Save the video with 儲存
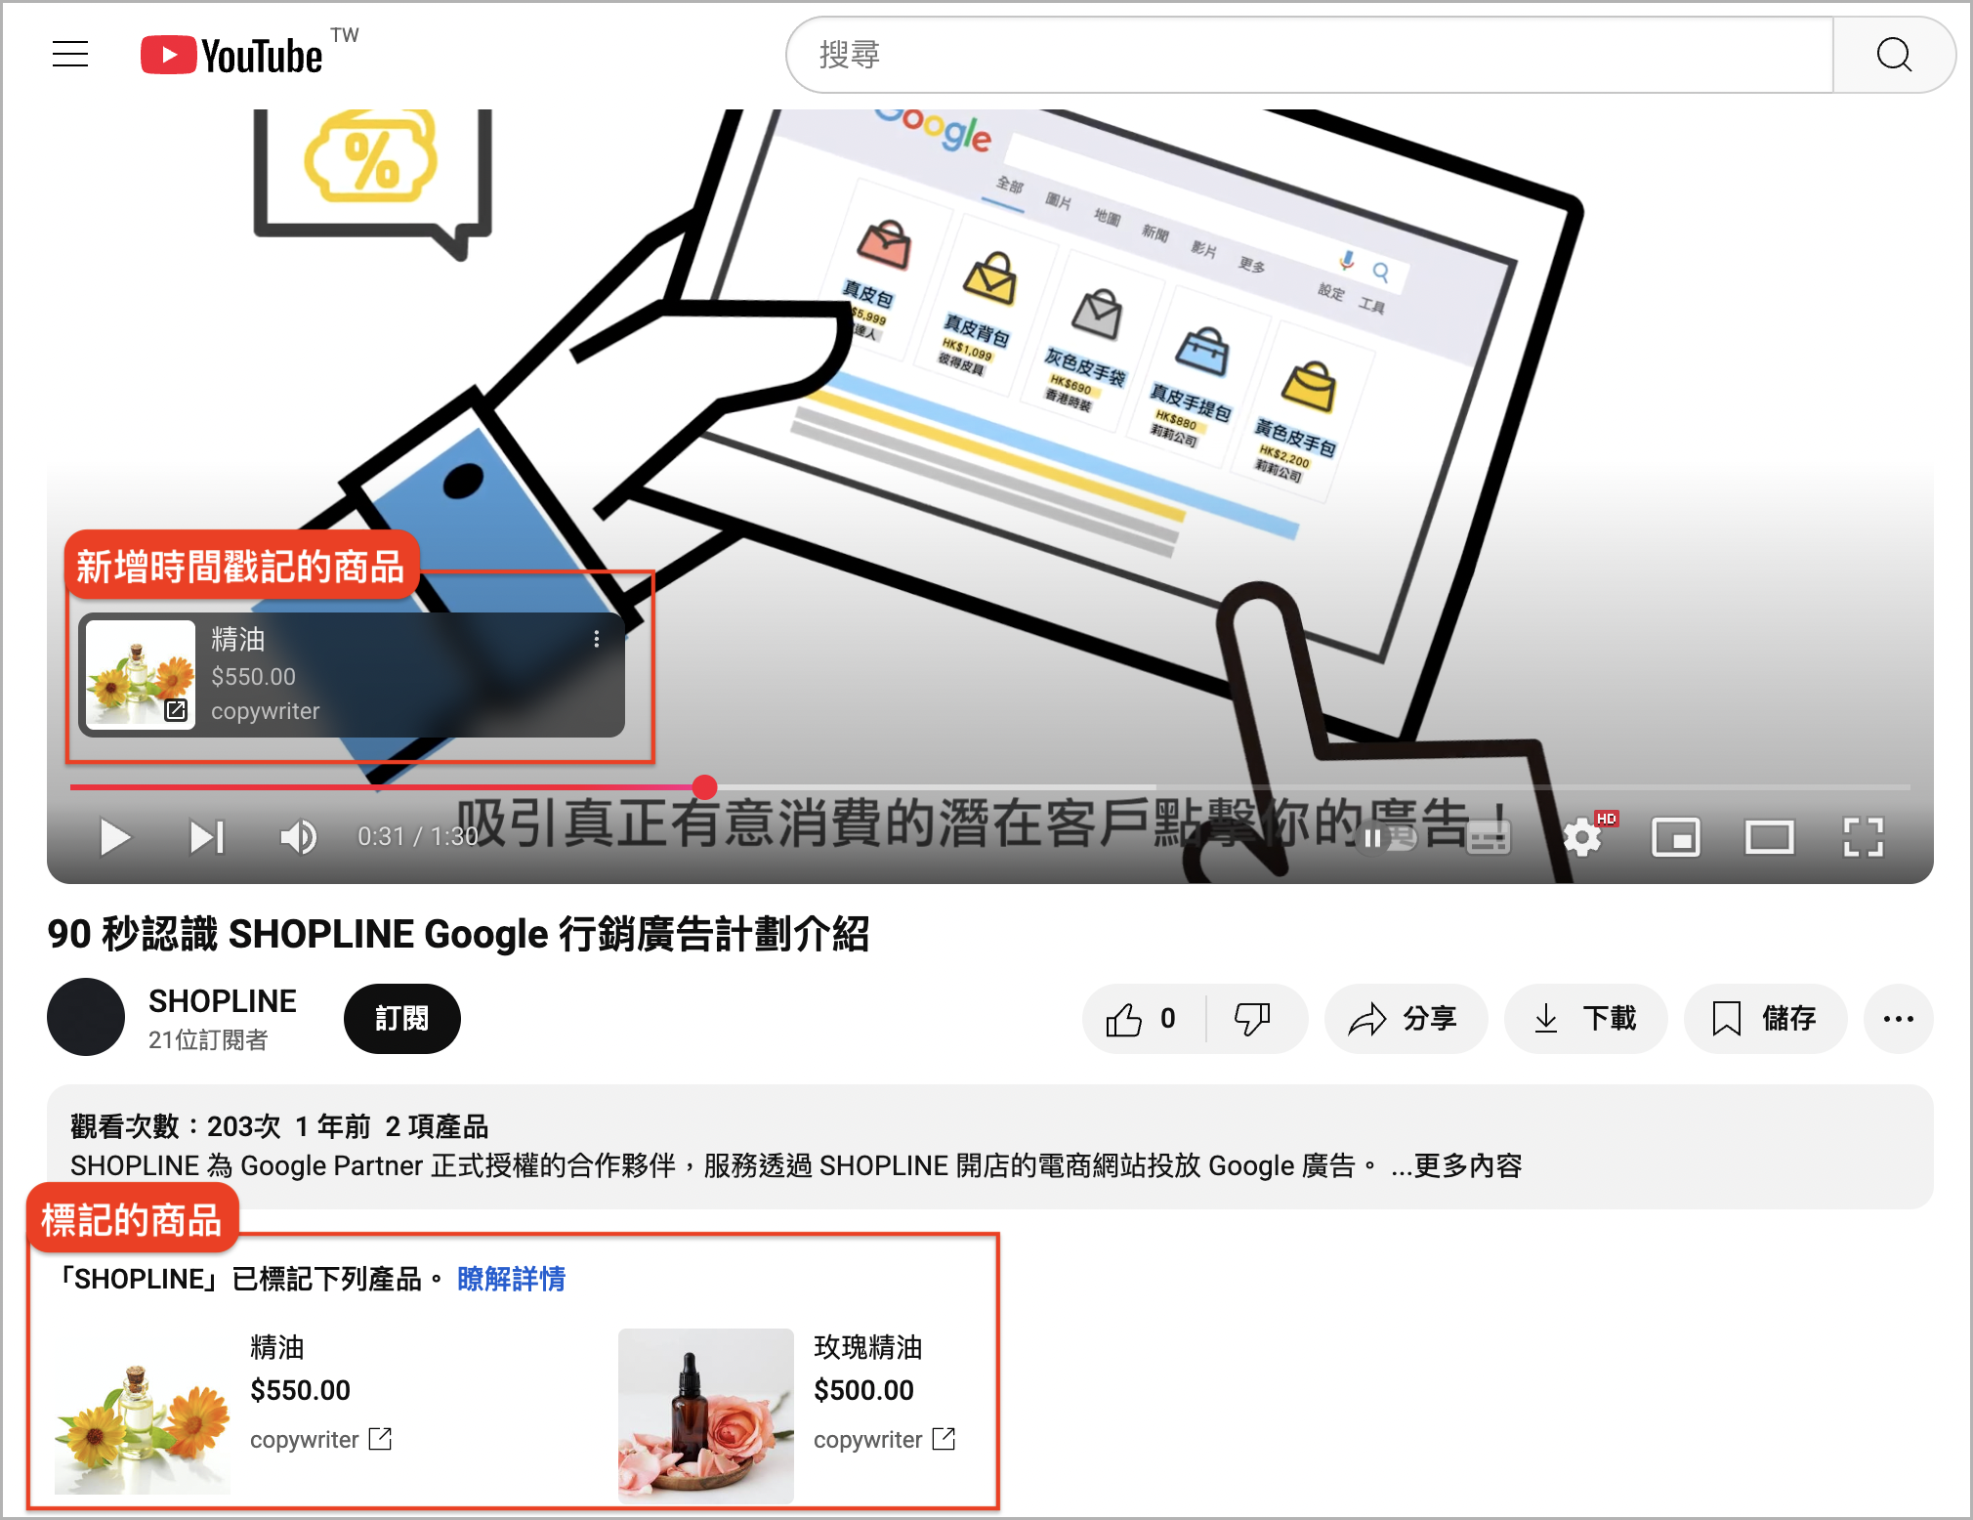The height and width of the screenshot is (1520, 1973). point(1765,1019)
